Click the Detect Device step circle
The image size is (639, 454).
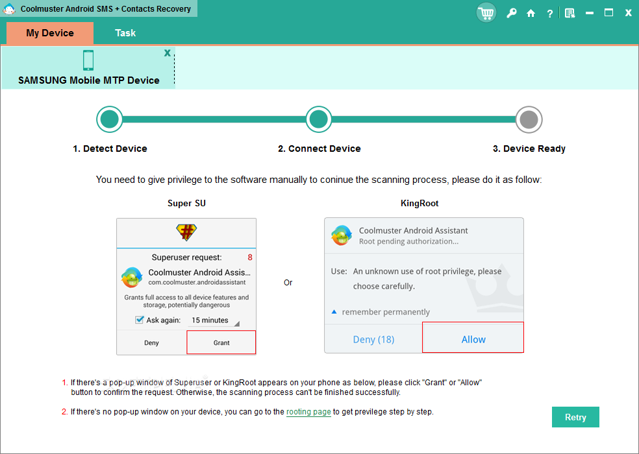point(110,119)
